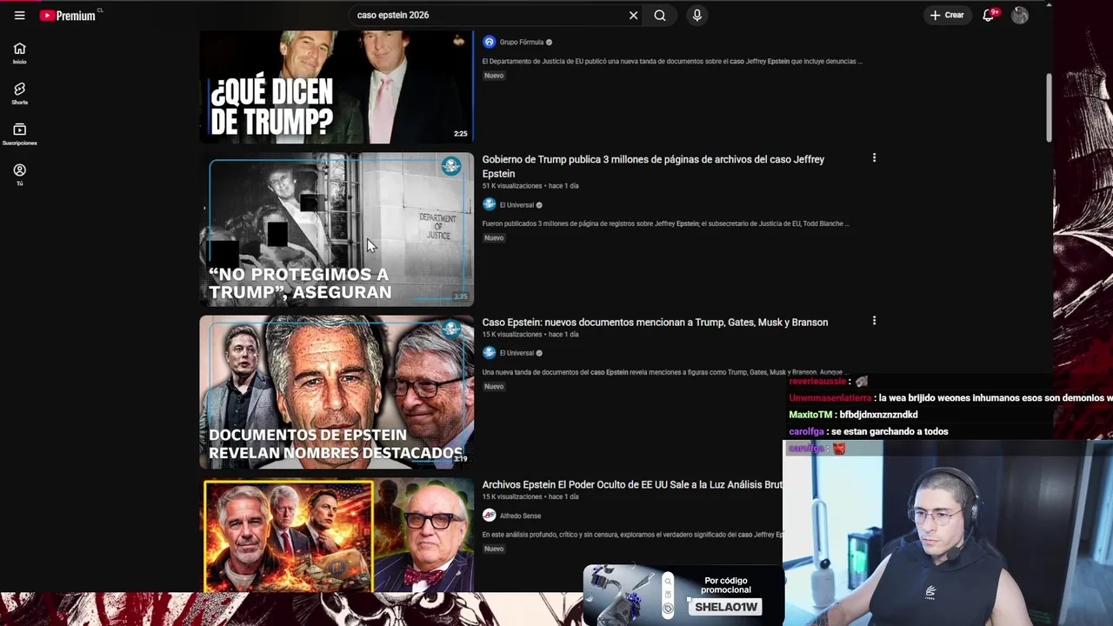Click the page vertical scrollbar
The width and height of the screenshot is (1113, 626).
click(x=1049, y=106)
